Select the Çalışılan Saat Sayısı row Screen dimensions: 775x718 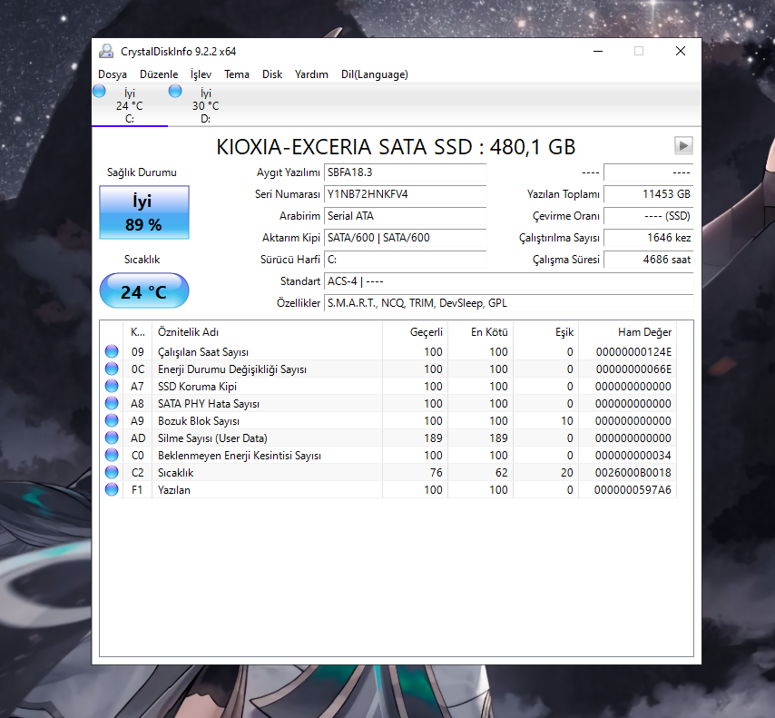coord(388,351)
